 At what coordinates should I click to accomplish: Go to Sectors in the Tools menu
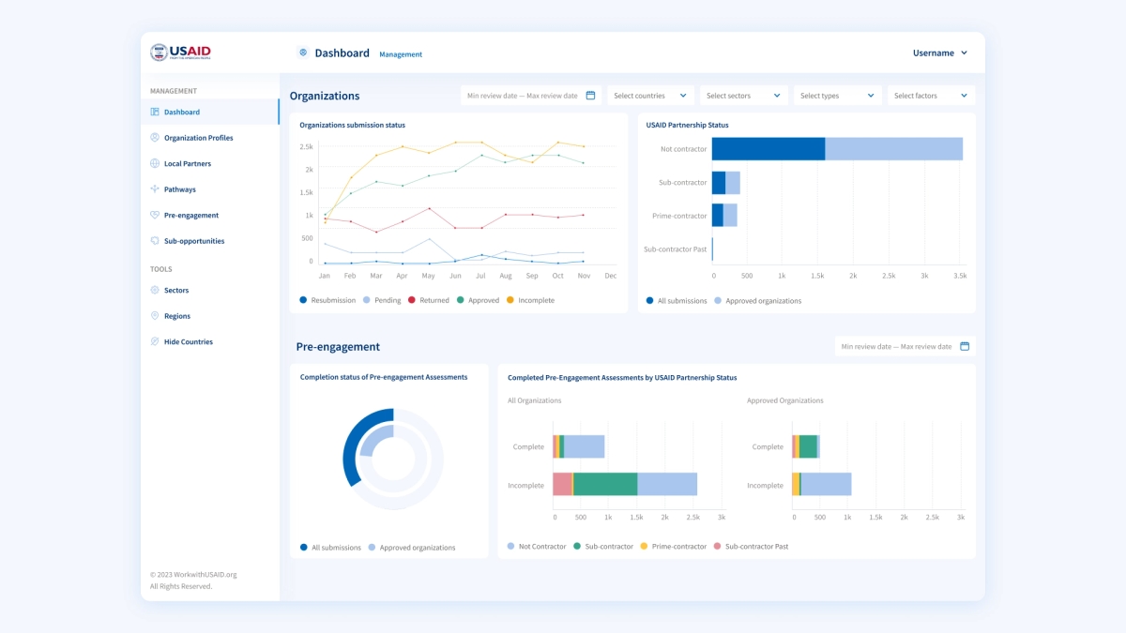(176, 291)
